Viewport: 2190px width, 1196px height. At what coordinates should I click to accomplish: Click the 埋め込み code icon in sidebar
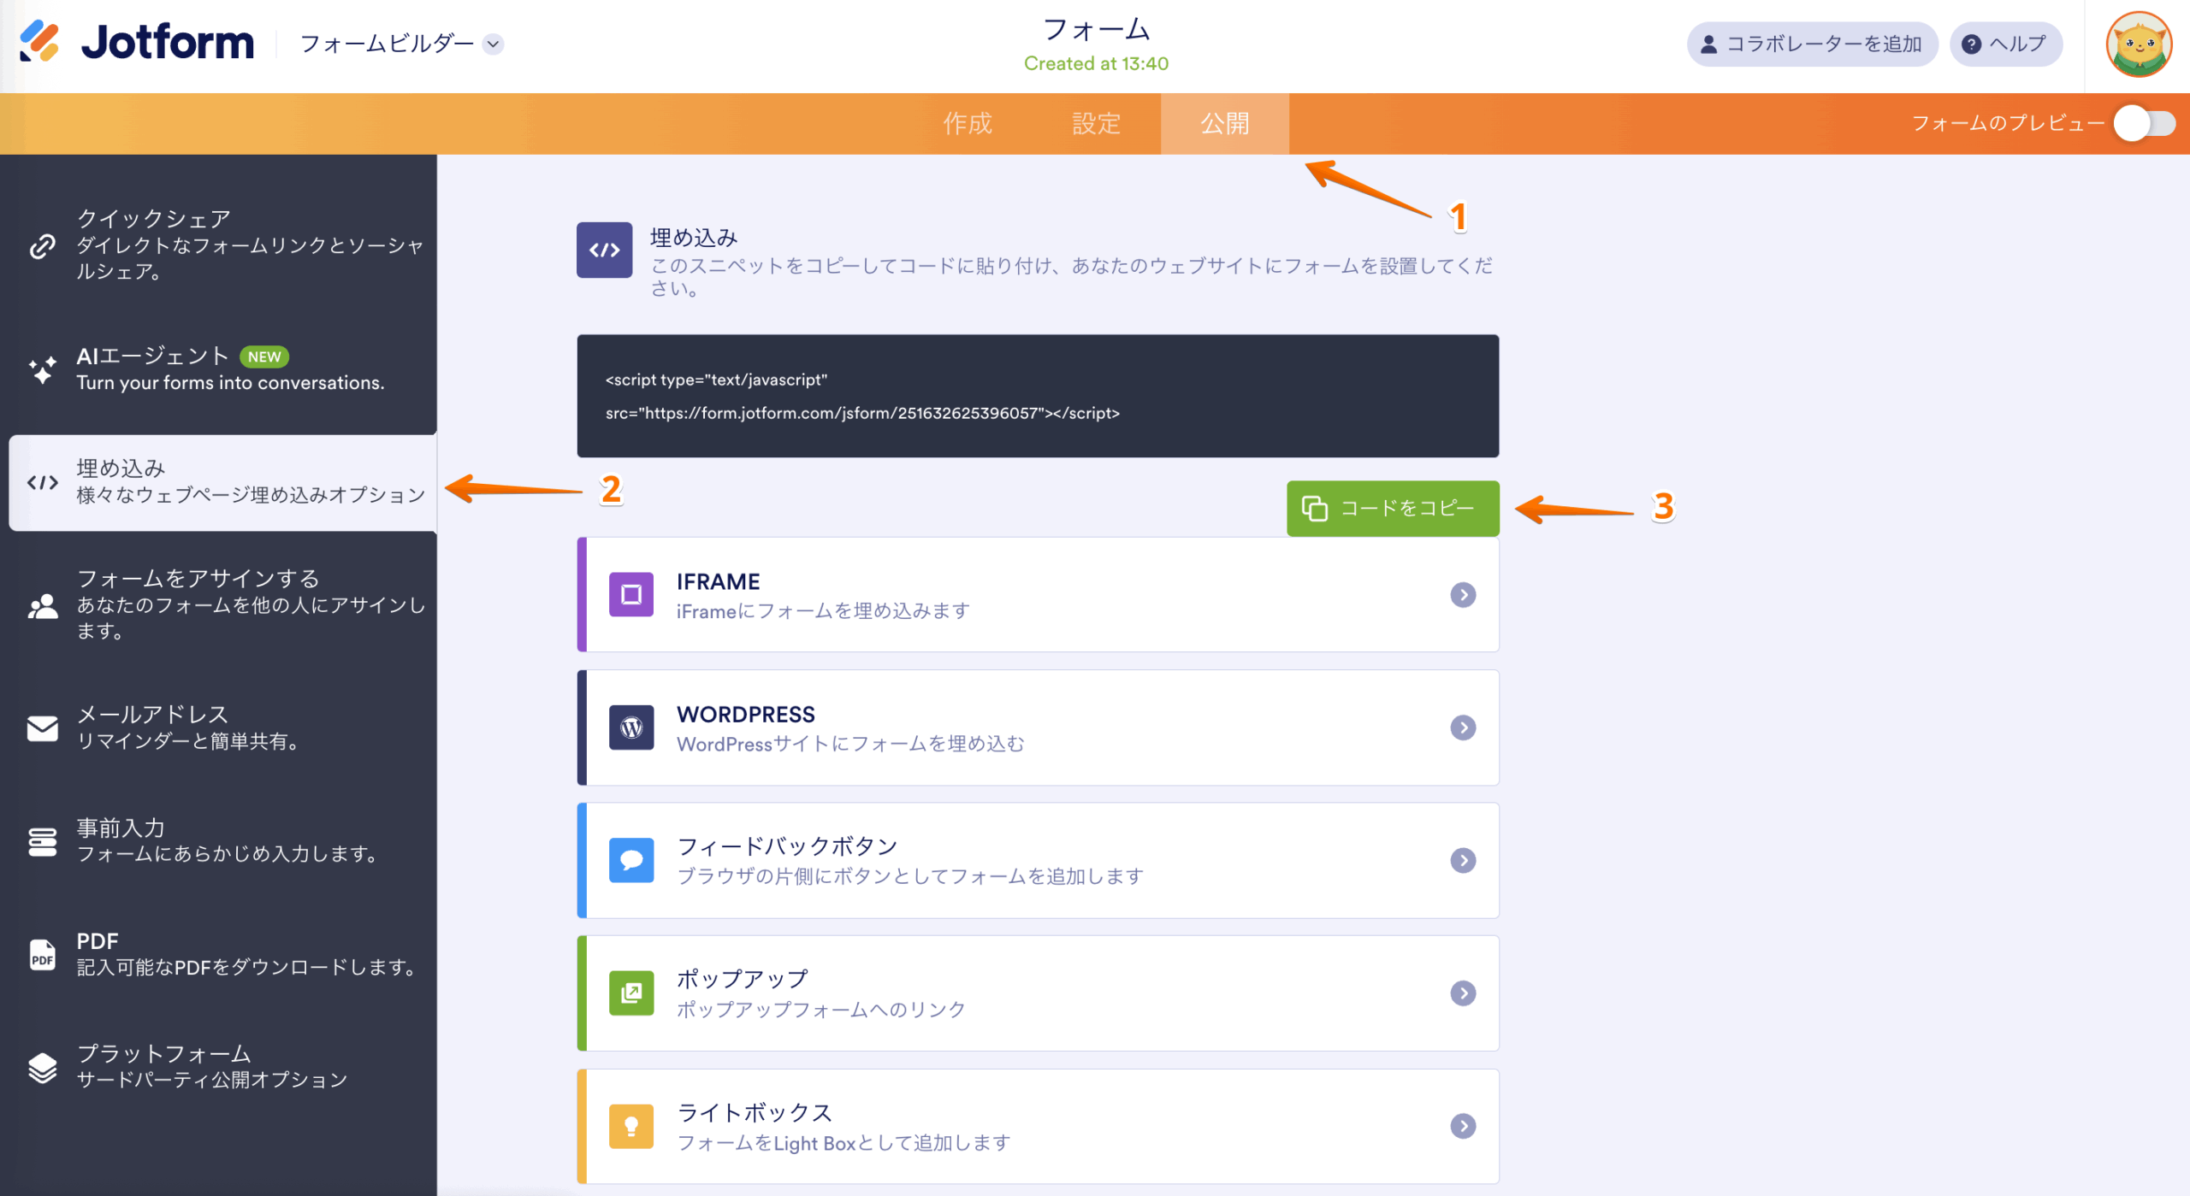[42, 482]
